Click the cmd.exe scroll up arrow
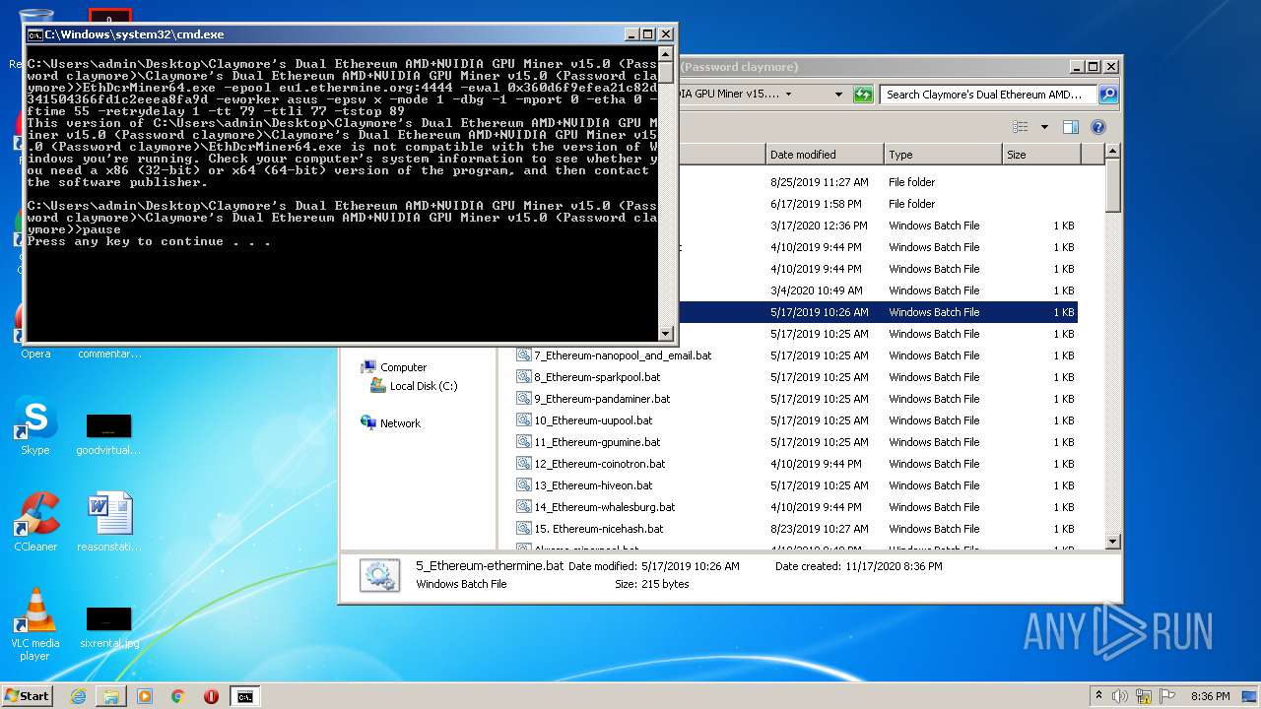Viewport: 1261px width, 709px height. click(x=666, y=52)
